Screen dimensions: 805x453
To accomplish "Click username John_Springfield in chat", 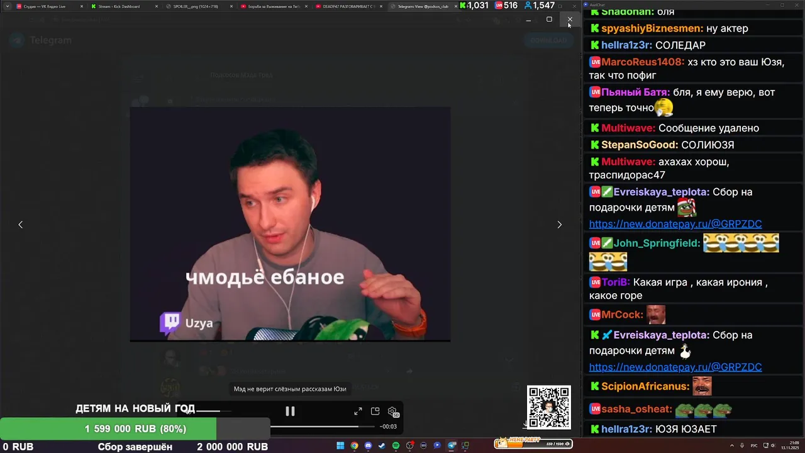I will pyautogui.click(x=657, y=243).
